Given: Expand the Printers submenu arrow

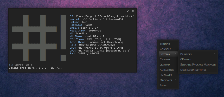Looking at the screenshot, I should point(214,54).
